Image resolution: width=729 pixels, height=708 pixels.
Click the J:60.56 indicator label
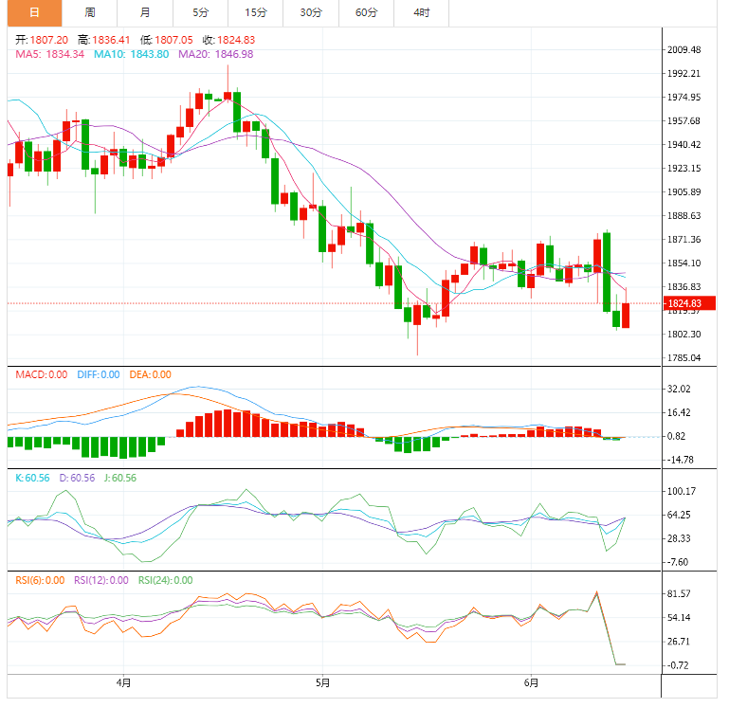(x=120, y=478)
